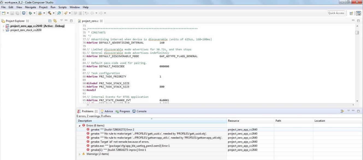Open the Build hammer dropdown arrow

click(x=54, y=13)
